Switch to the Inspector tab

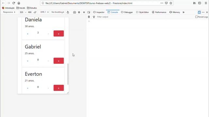[x=99, y=12]
